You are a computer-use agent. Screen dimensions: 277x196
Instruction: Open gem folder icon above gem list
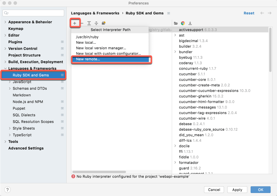point(176,23)
